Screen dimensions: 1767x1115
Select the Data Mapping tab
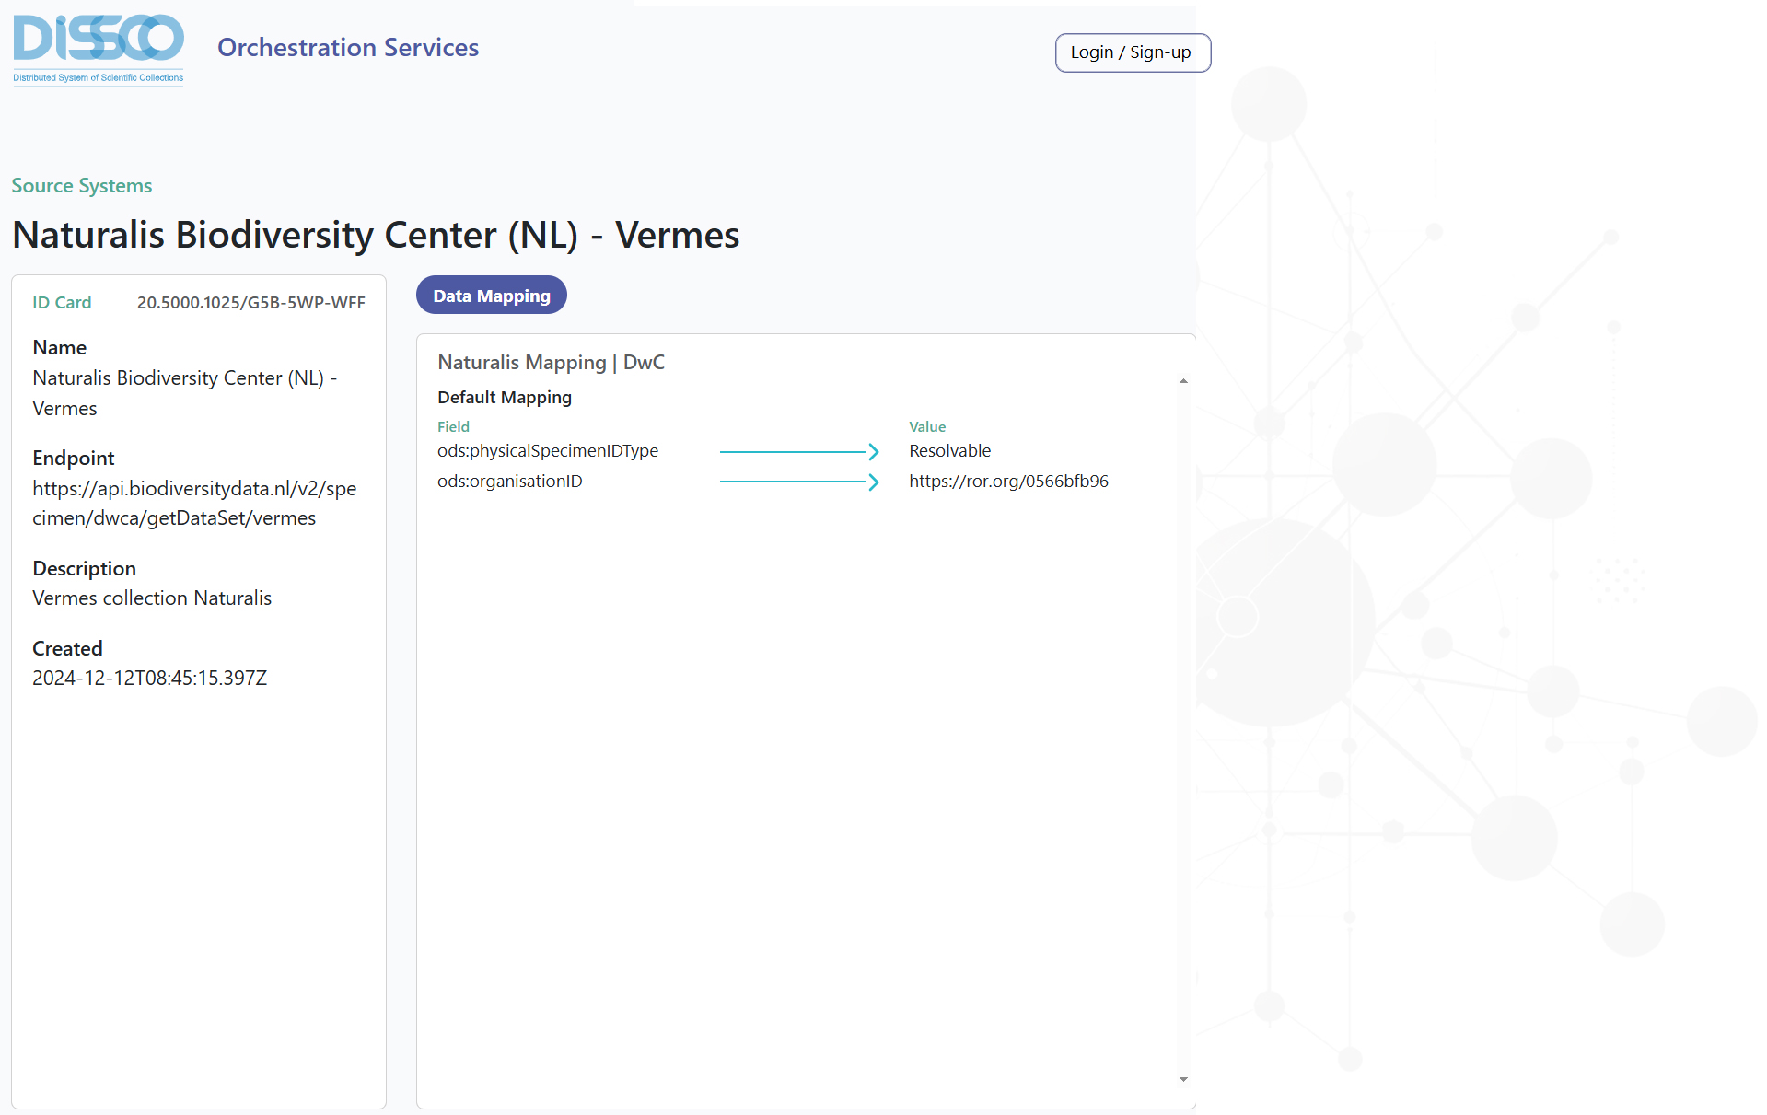[492, 296]
